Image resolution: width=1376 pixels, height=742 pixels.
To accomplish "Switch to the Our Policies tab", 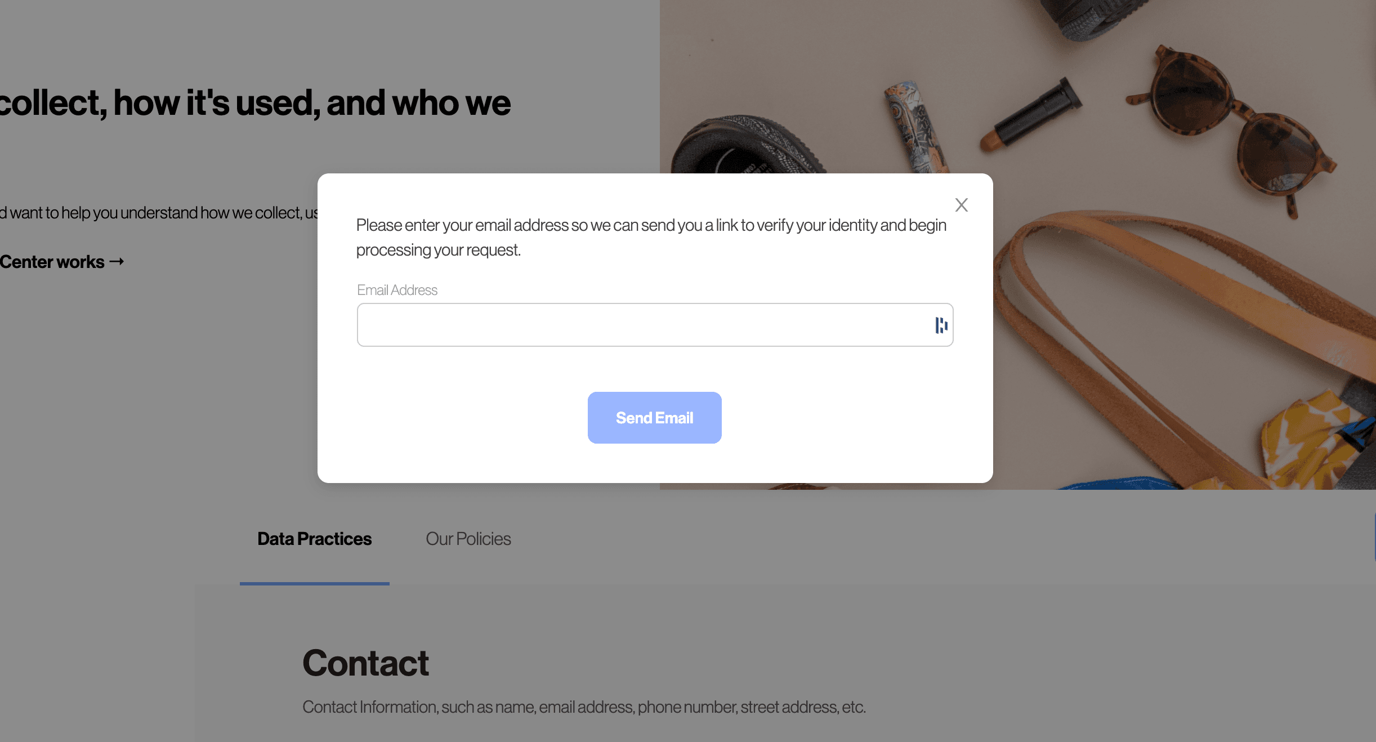I will click(468, 539).
